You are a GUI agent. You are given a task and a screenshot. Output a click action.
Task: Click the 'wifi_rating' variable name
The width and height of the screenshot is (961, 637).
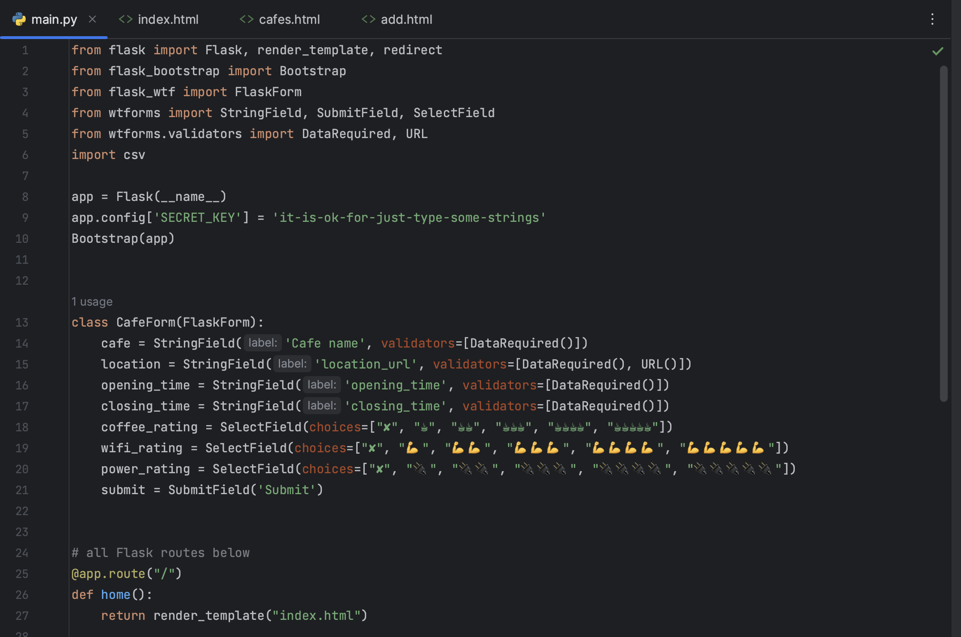(141, 448)
